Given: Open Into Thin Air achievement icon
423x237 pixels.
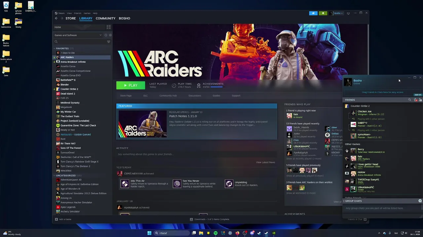Looking at the screenshot, I should coord(125,184).
